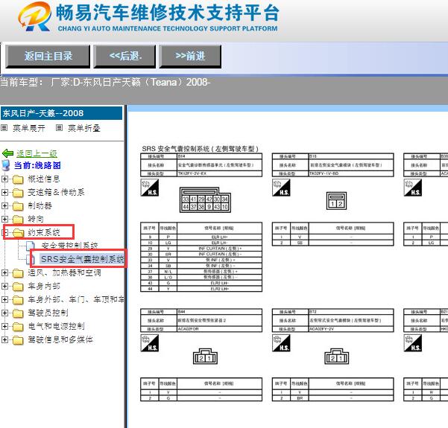This screenshot has height=428, width=448.
Task: Open the 概述信息 folder icon
Action: click(18, 179)
